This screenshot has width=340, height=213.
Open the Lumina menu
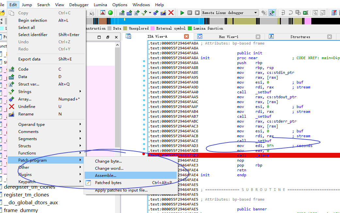click(x=100, y=5)
